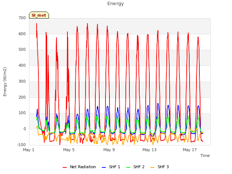
Task: Click the May 1 axis tick label
Action: coord(29,150)
